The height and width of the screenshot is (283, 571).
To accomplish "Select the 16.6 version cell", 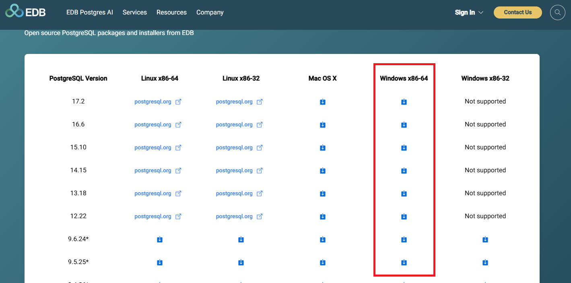I will [78, 124].
